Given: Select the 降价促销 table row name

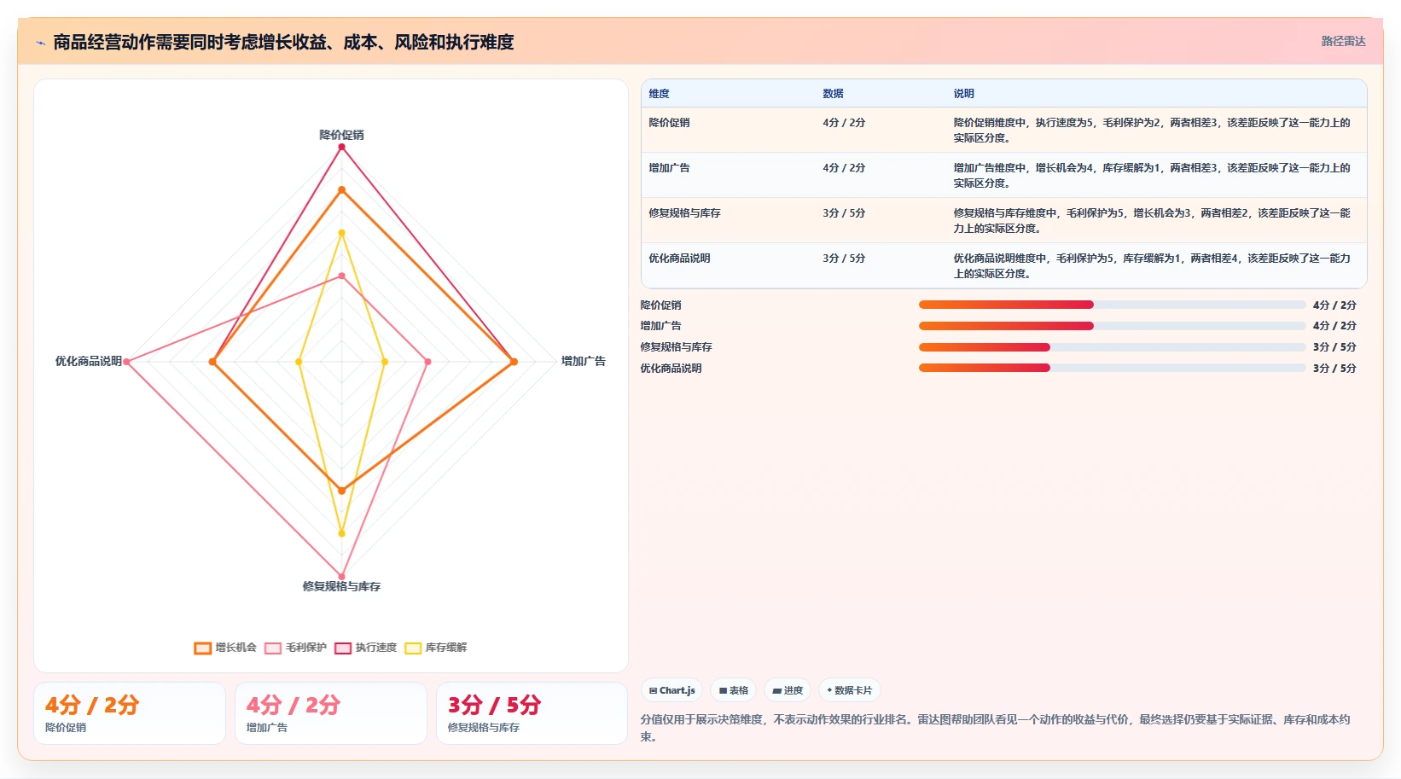Looking at the screenshot, I should point(669,123).
